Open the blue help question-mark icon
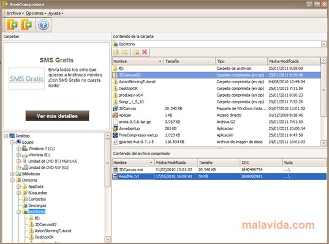The image size is (329, 244). click(43, 24)
